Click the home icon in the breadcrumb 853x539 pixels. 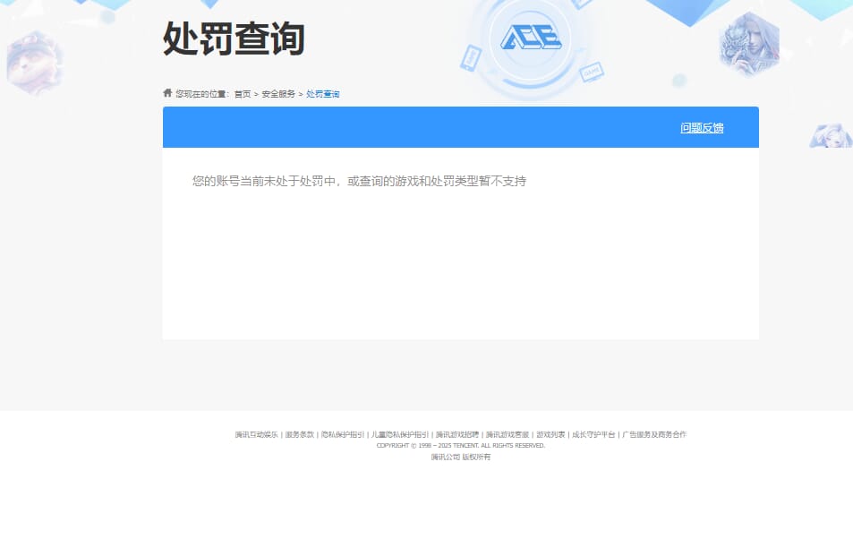pos(167,92)
